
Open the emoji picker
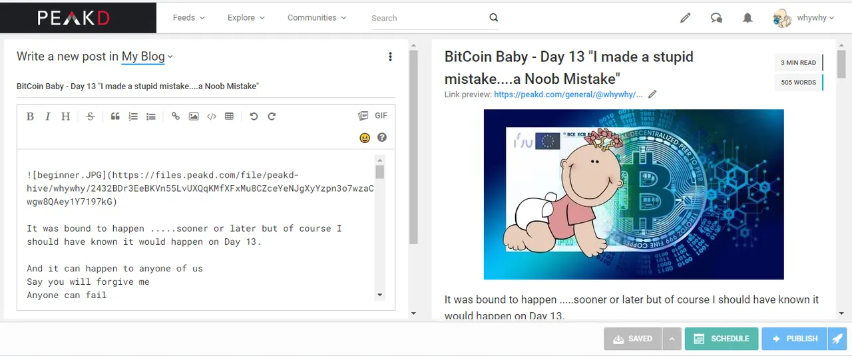coord(365,138)
